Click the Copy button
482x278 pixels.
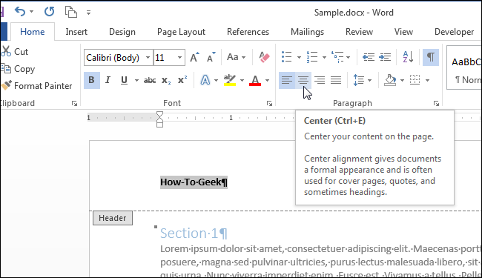click(18, 68)
